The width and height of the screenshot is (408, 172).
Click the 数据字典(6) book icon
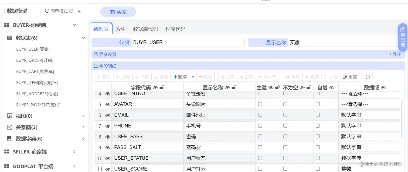tap(10, 139)
